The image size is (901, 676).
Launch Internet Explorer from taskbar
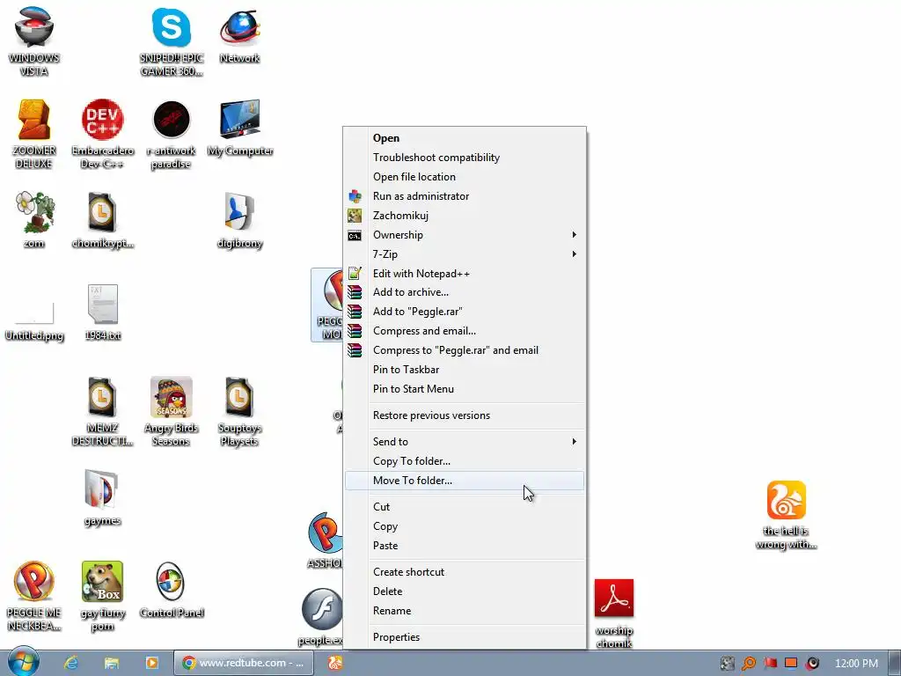click(x=71, y=663)
